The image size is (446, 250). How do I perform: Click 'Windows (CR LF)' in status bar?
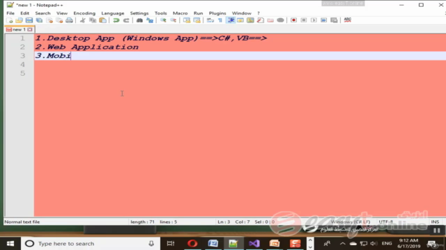(x=351, y=222)
